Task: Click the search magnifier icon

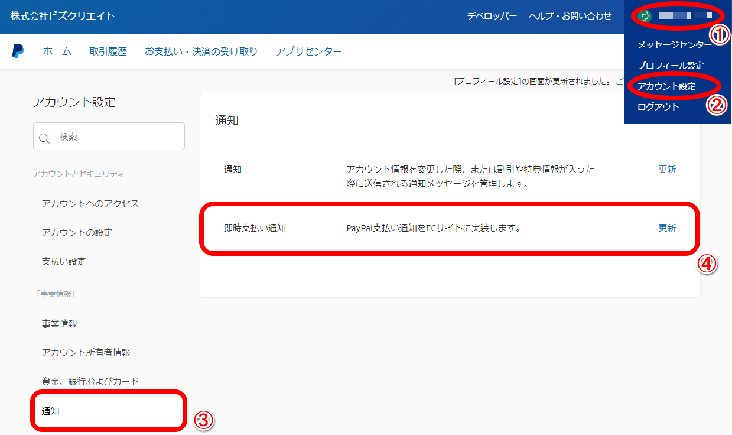Action: coord(44,138)
